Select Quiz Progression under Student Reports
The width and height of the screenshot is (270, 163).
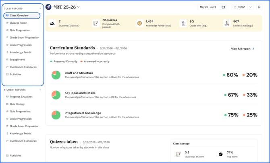tap(20, 112)
